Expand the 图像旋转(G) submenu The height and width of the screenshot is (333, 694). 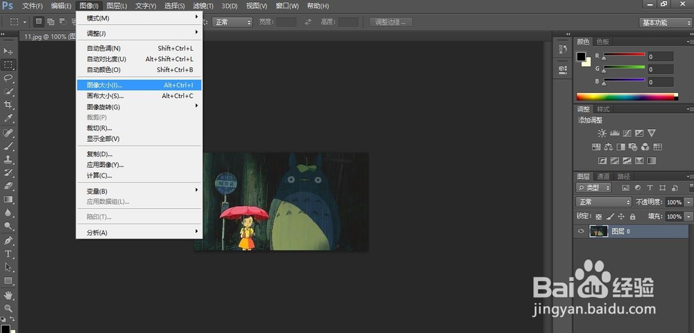139,107
